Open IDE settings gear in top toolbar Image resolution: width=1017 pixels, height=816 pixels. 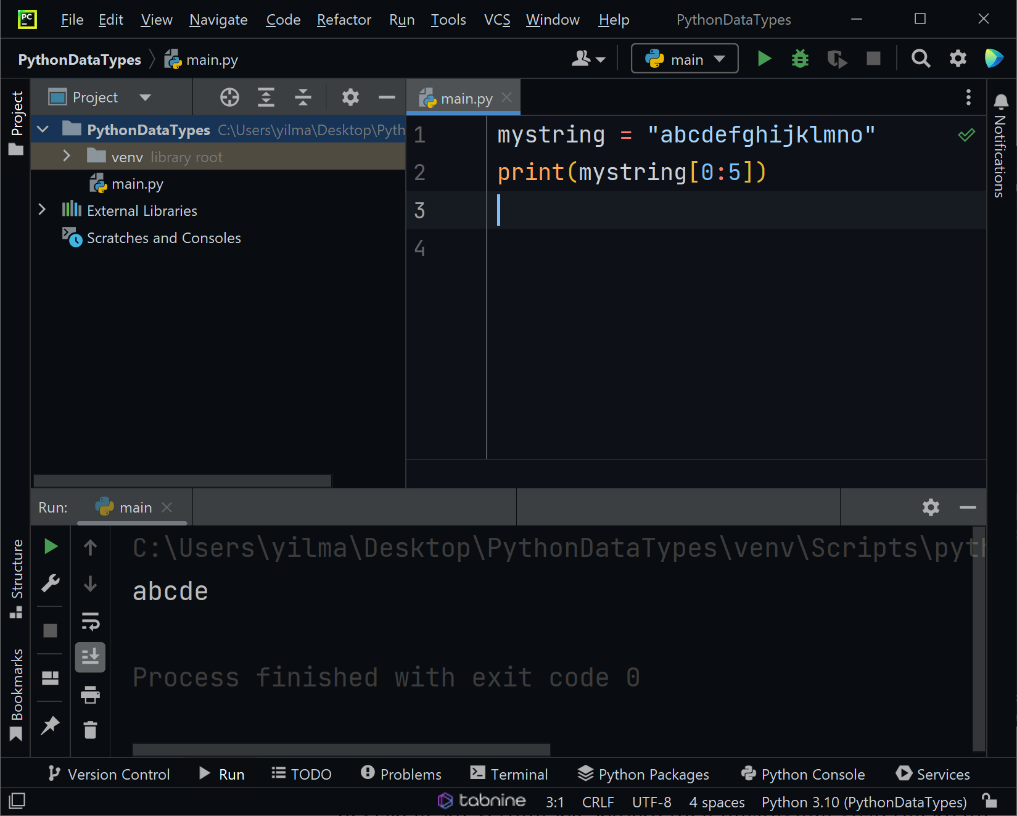[x=958, y=59]
